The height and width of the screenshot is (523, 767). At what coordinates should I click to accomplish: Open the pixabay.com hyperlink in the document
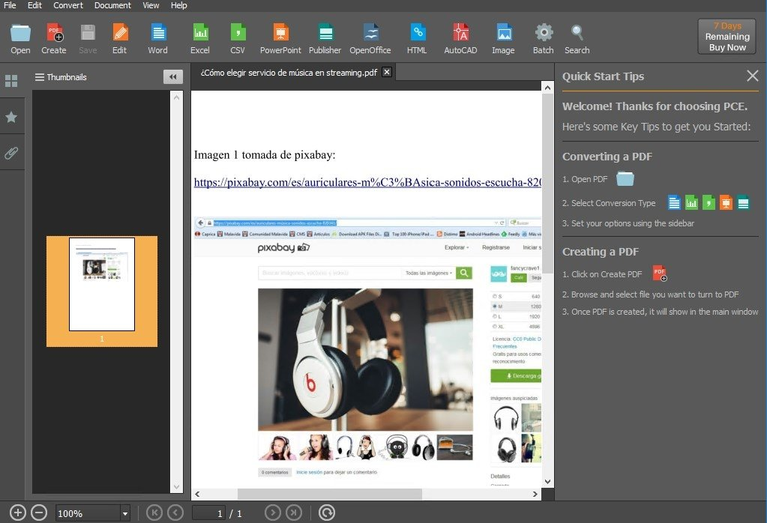(367, 182)
